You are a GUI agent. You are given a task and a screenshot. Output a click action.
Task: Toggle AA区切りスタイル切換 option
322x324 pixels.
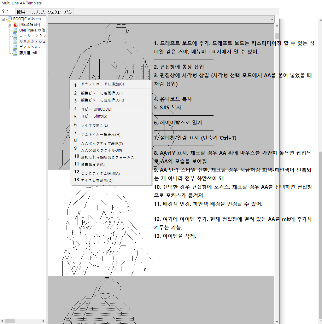(x=102, y=151)
